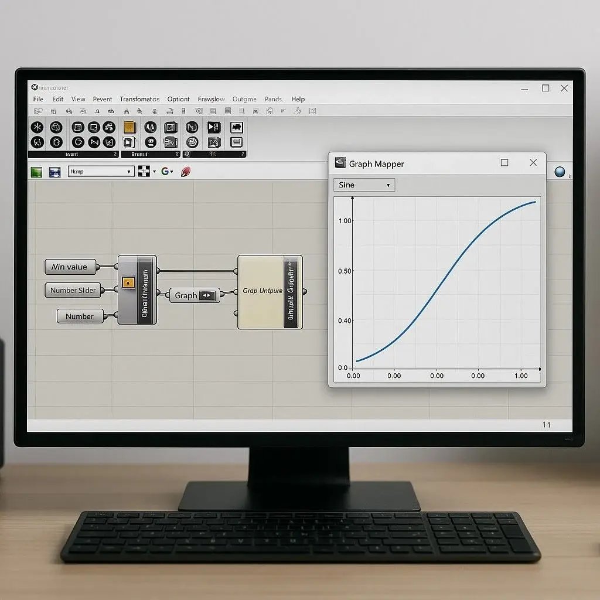Click the green thumbnail icon below the toolbar
Viewport: 600px width, 600px height.
(x=36, y=171)
